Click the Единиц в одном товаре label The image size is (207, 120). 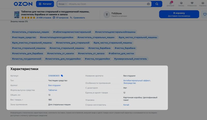97,93
